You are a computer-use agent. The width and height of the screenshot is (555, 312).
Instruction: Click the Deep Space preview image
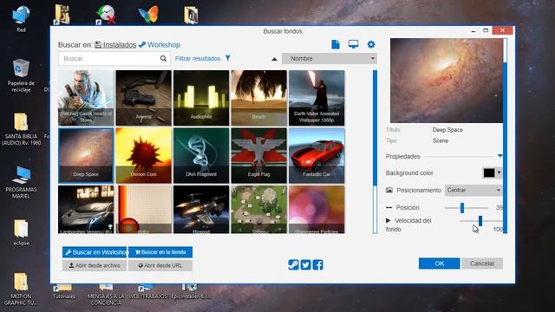(447, 81)
